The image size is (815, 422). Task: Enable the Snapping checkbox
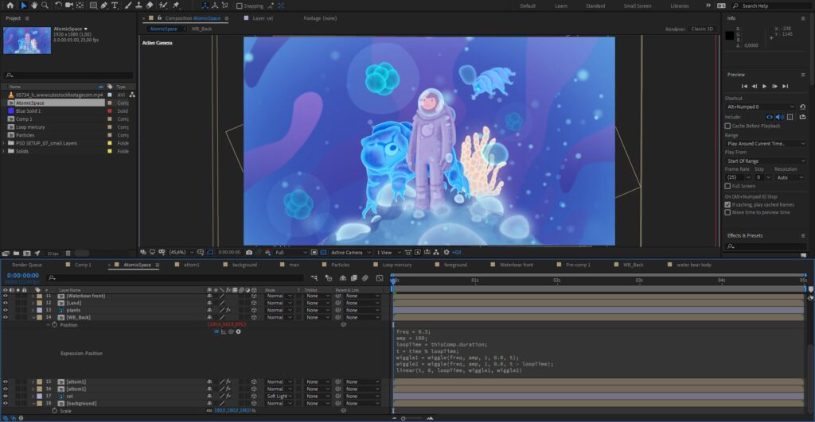coord(238,6)
